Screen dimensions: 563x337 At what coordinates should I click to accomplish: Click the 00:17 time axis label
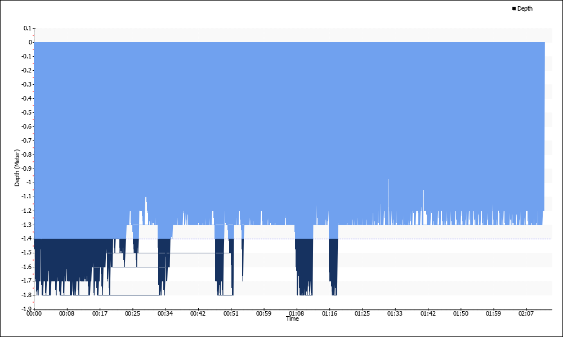click(x=100, y=314)
